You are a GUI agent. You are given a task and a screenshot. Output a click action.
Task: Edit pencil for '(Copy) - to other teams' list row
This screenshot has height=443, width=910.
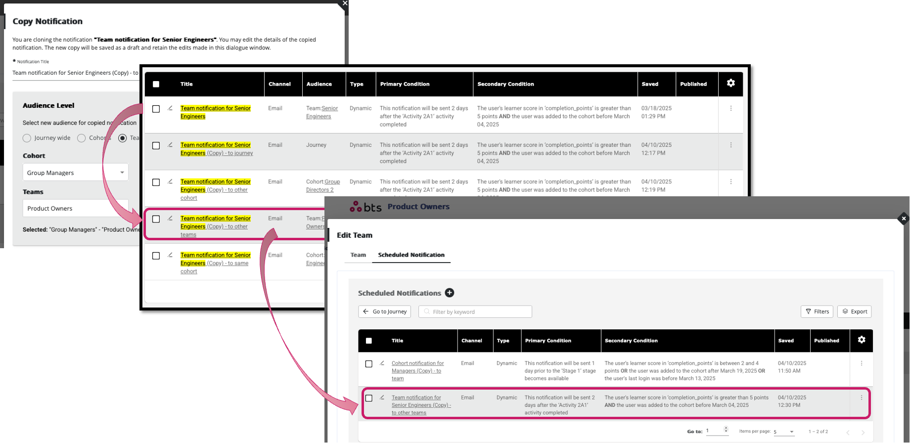point(170,218)
